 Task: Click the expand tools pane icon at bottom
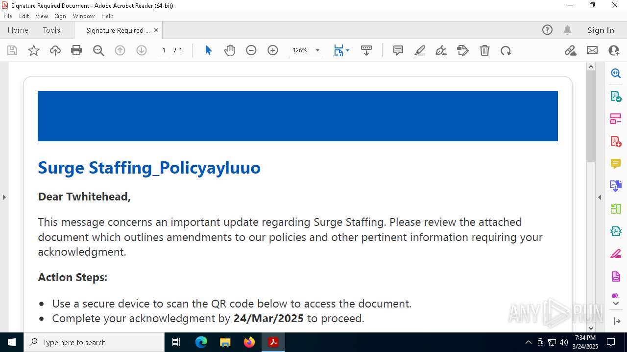tap(616, 321)
